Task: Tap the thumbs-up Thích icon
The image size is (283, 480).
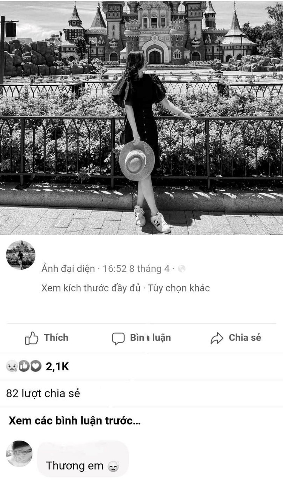Action: point(32,338)
